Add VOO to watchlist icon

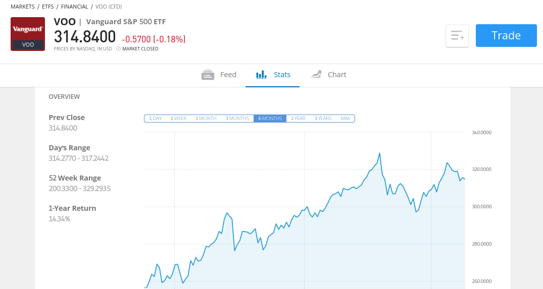point(457,36)
